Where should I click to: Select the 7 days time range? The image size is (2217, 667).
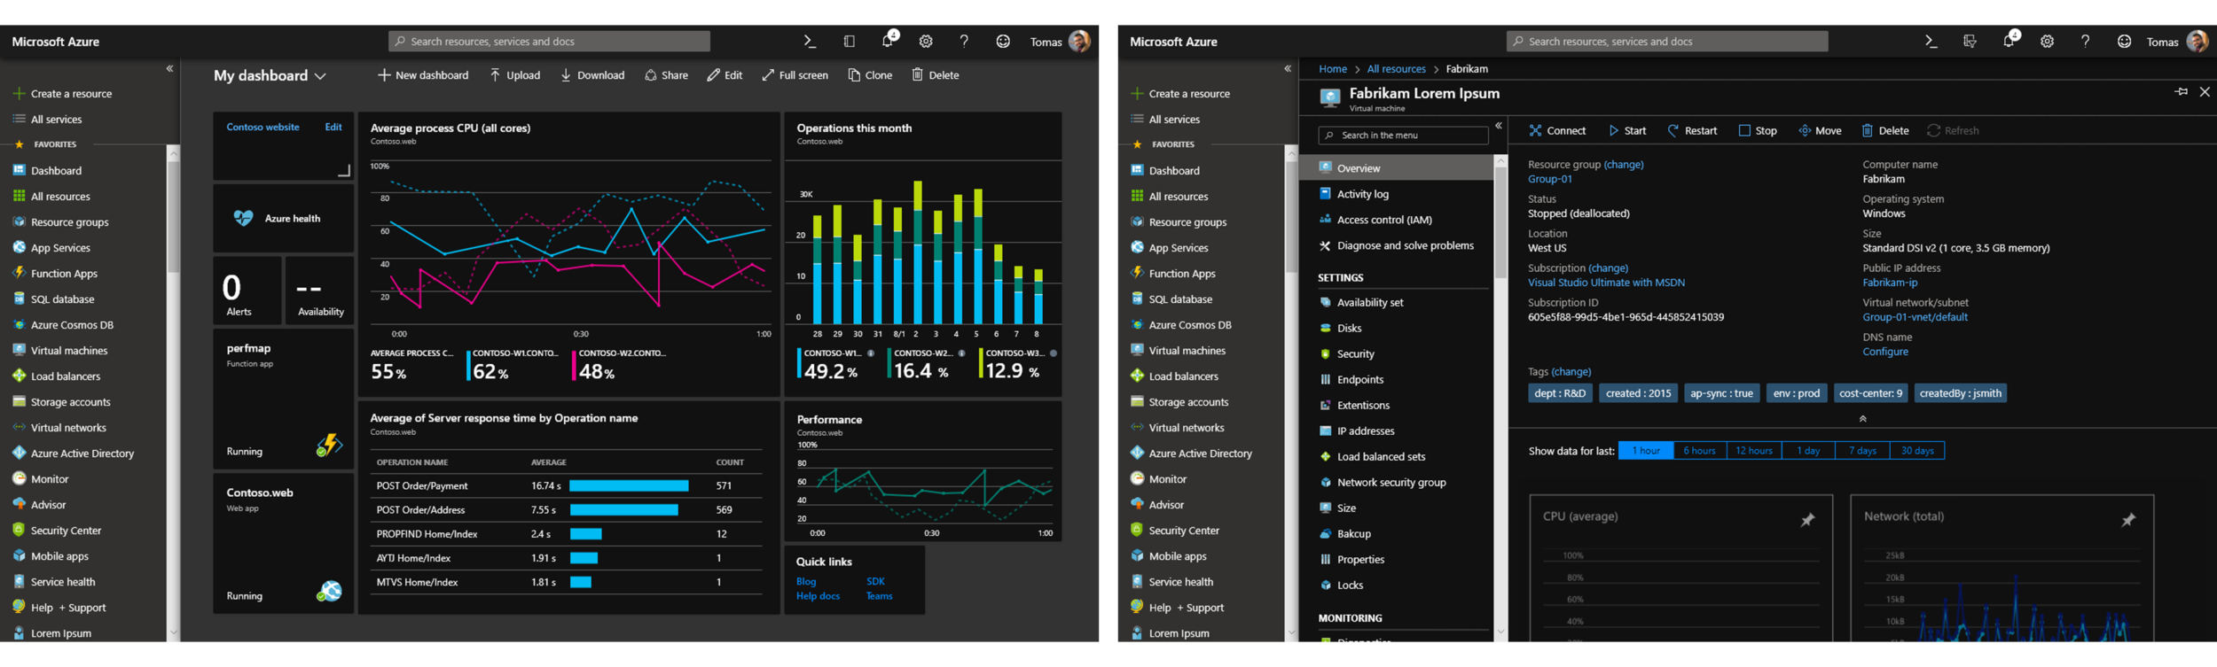[1862, 451]
